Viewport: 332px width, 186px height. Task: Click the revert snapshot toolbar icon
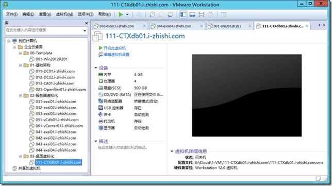click(x=161, y=14)
